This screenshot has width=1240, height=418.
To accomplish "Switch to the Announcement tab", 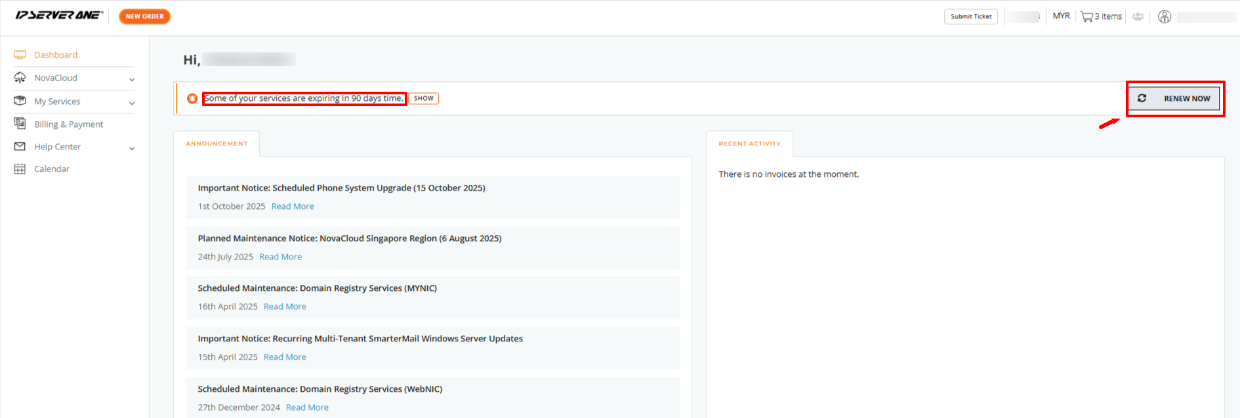I will pos(217,143).
